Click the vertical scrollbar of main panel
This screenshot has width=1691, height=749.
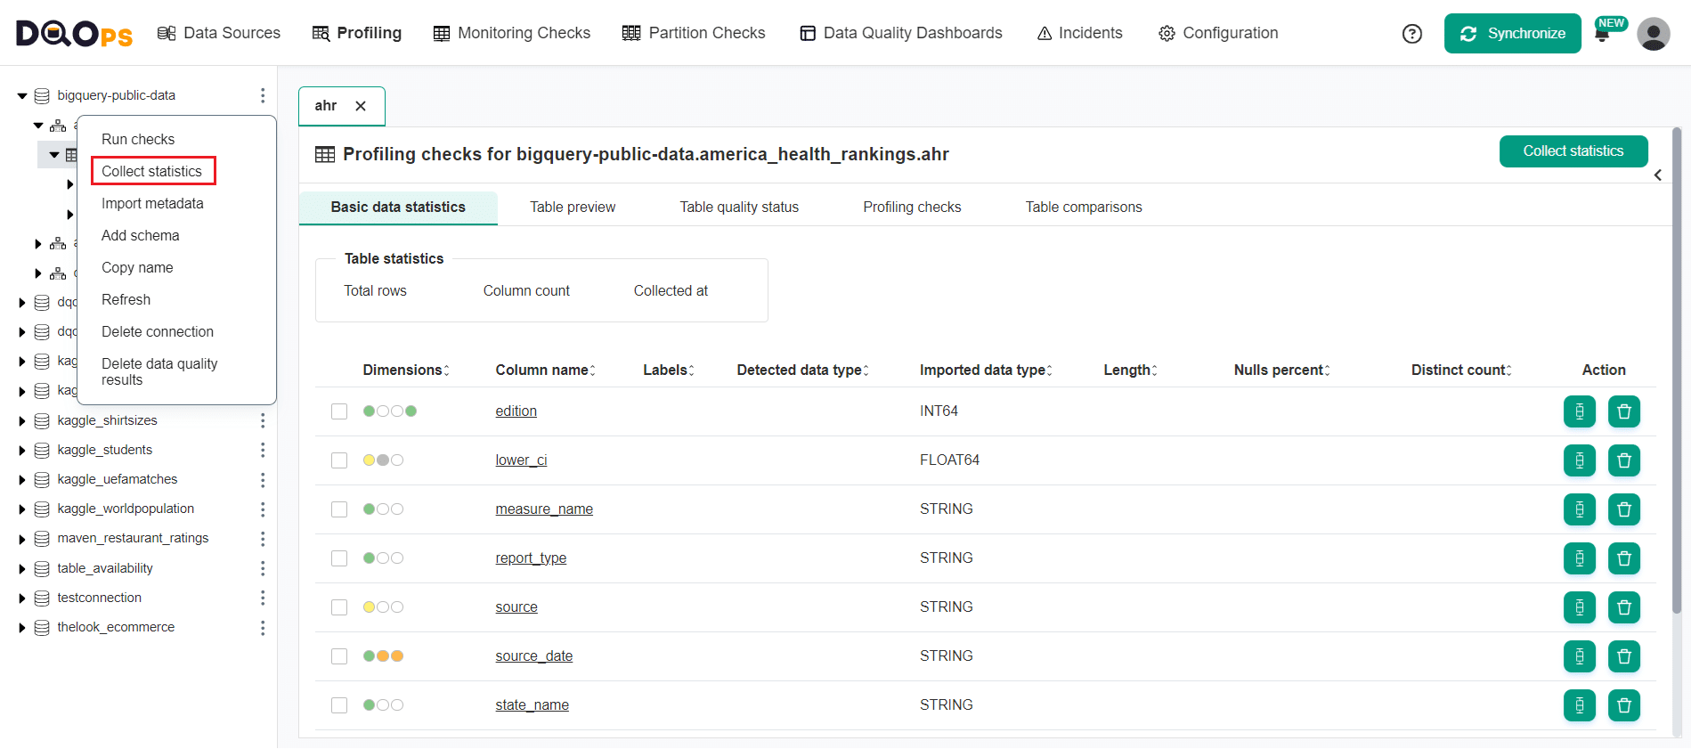click(x=1677, y=370)
